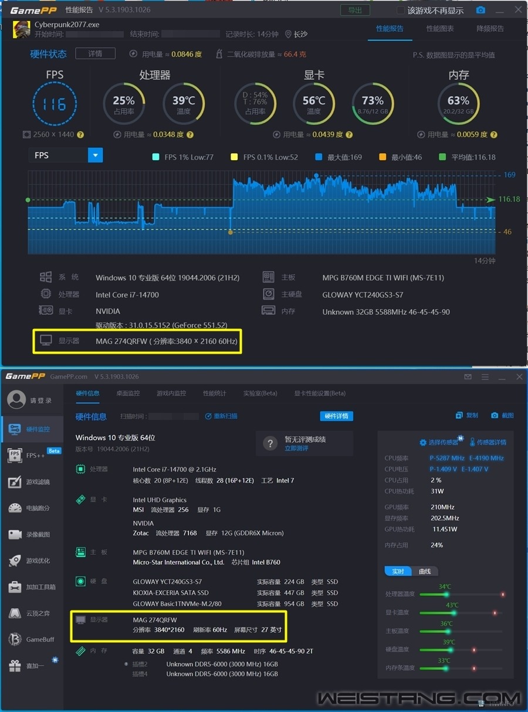
Task: Open 录像截图 in the sidebar
Action: (x=32, y=534)
